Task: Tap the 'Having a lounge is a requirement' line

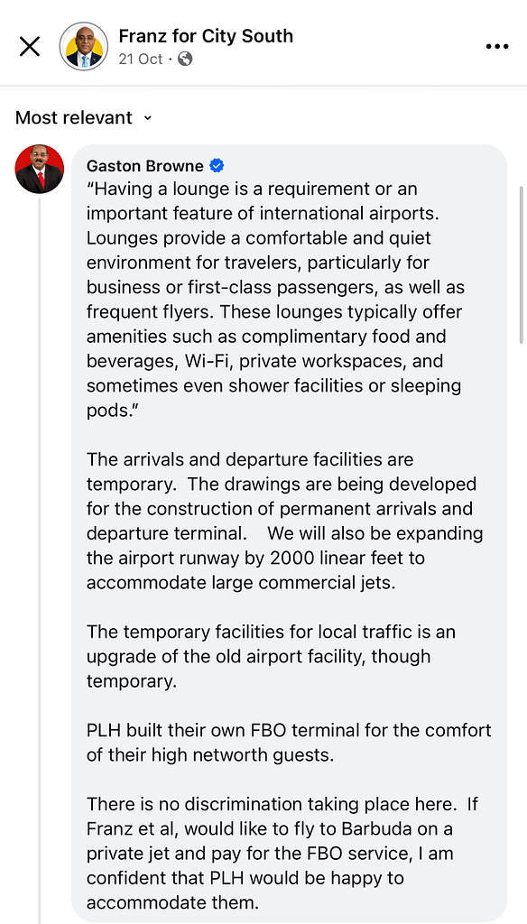Action: pyautogui.click(x=253, y=189)
